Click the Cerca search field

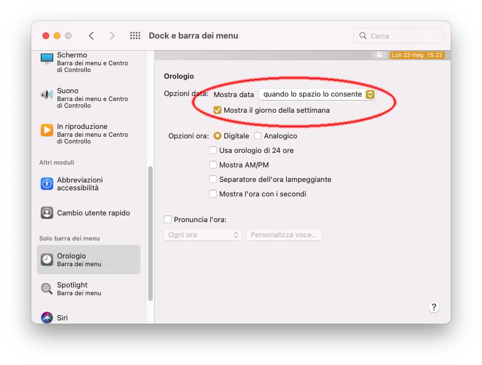click(399, 36)
